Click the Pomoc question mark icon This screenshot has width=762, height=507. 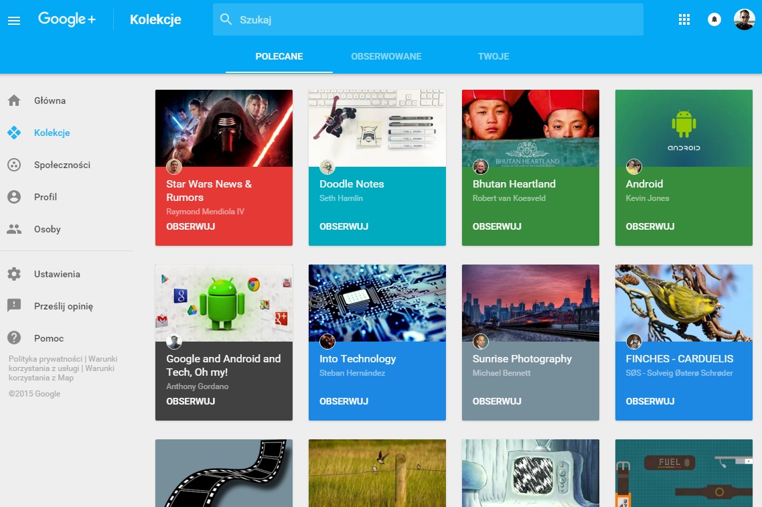coord(14,338)
